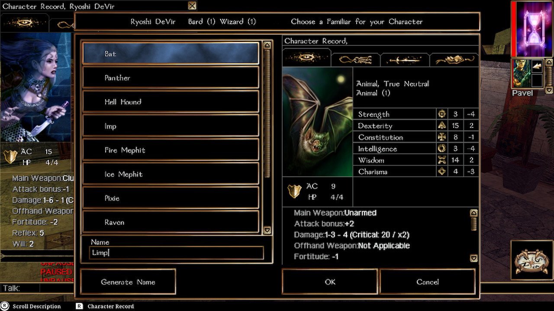Pick Pixie as familiar
The image size is (554, 311).
point(171,198)
